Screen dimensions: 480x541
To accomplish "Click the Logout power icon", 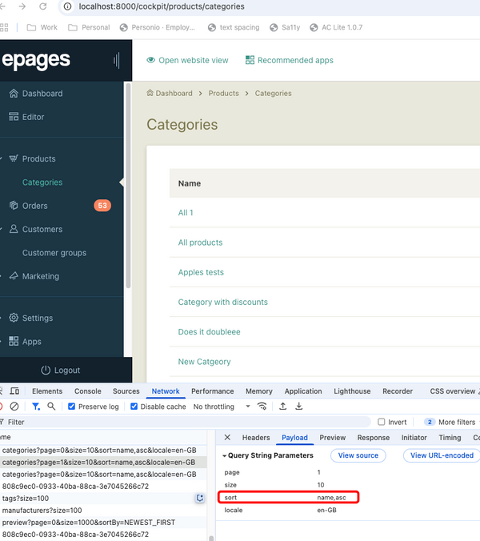I will pyautogui.click(x=46, y=370).
